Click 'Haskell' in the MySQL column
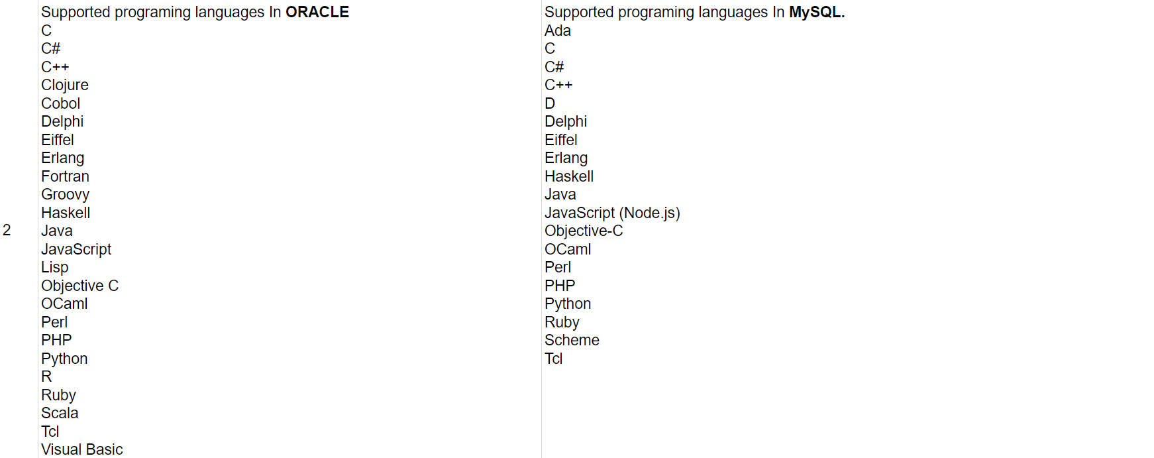 (x=569, y=176)
